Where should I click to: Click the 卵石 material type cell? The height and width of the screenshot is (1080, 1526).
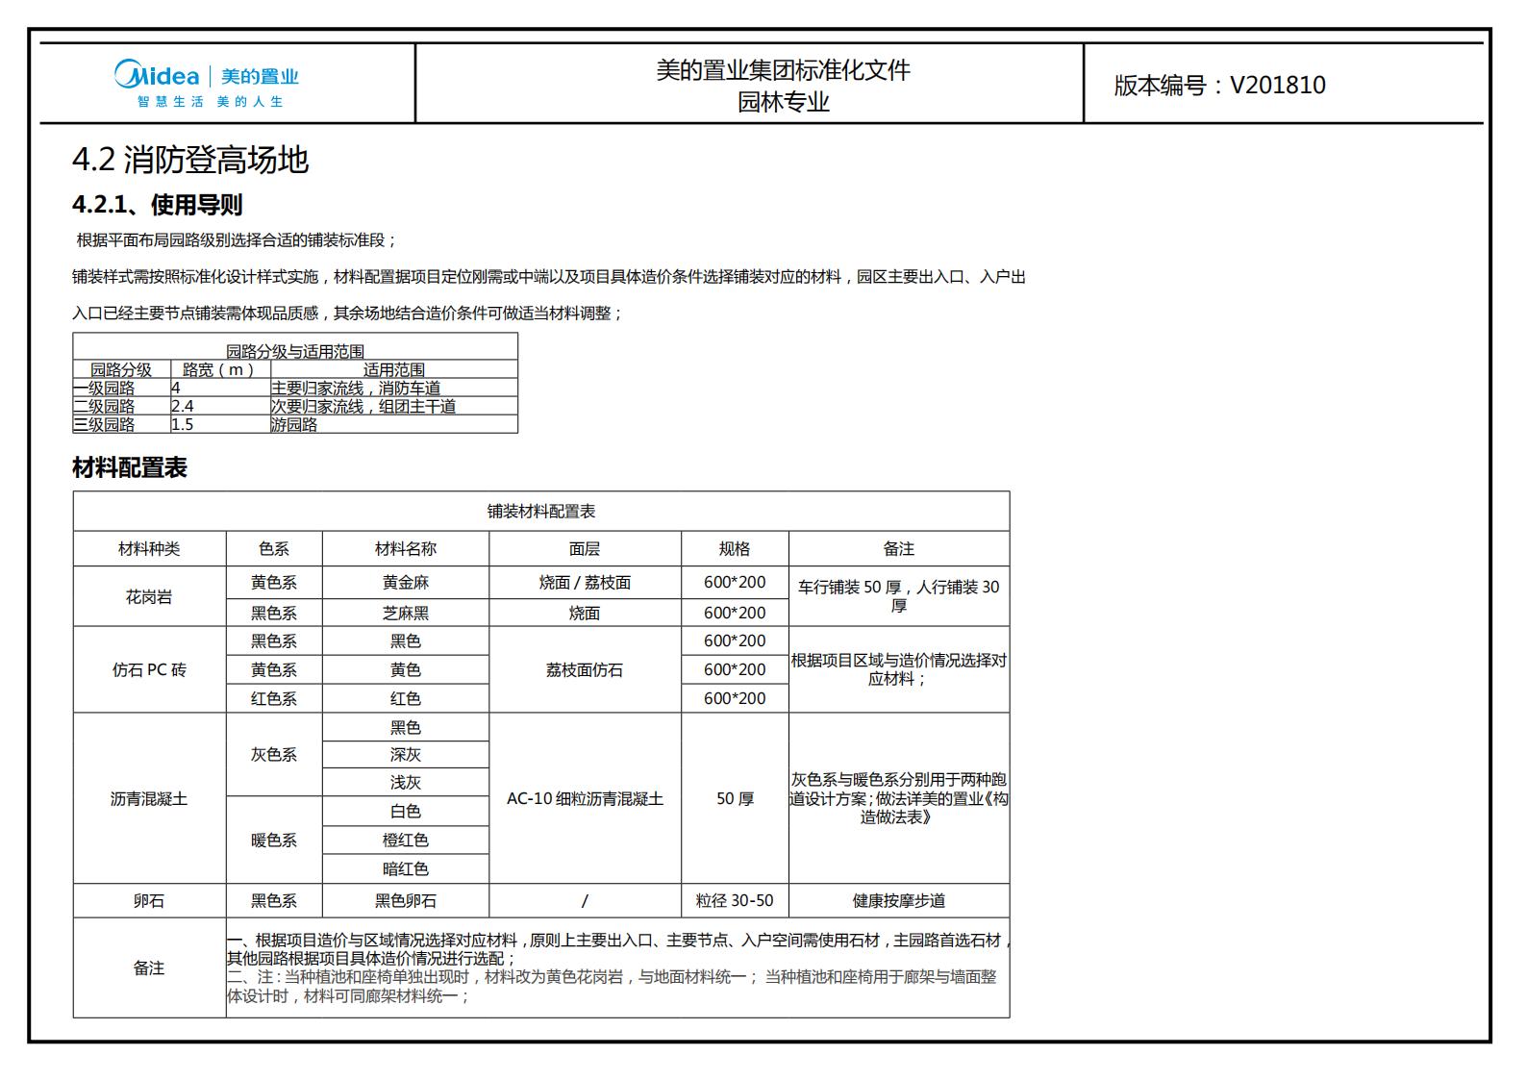[149, 901]
